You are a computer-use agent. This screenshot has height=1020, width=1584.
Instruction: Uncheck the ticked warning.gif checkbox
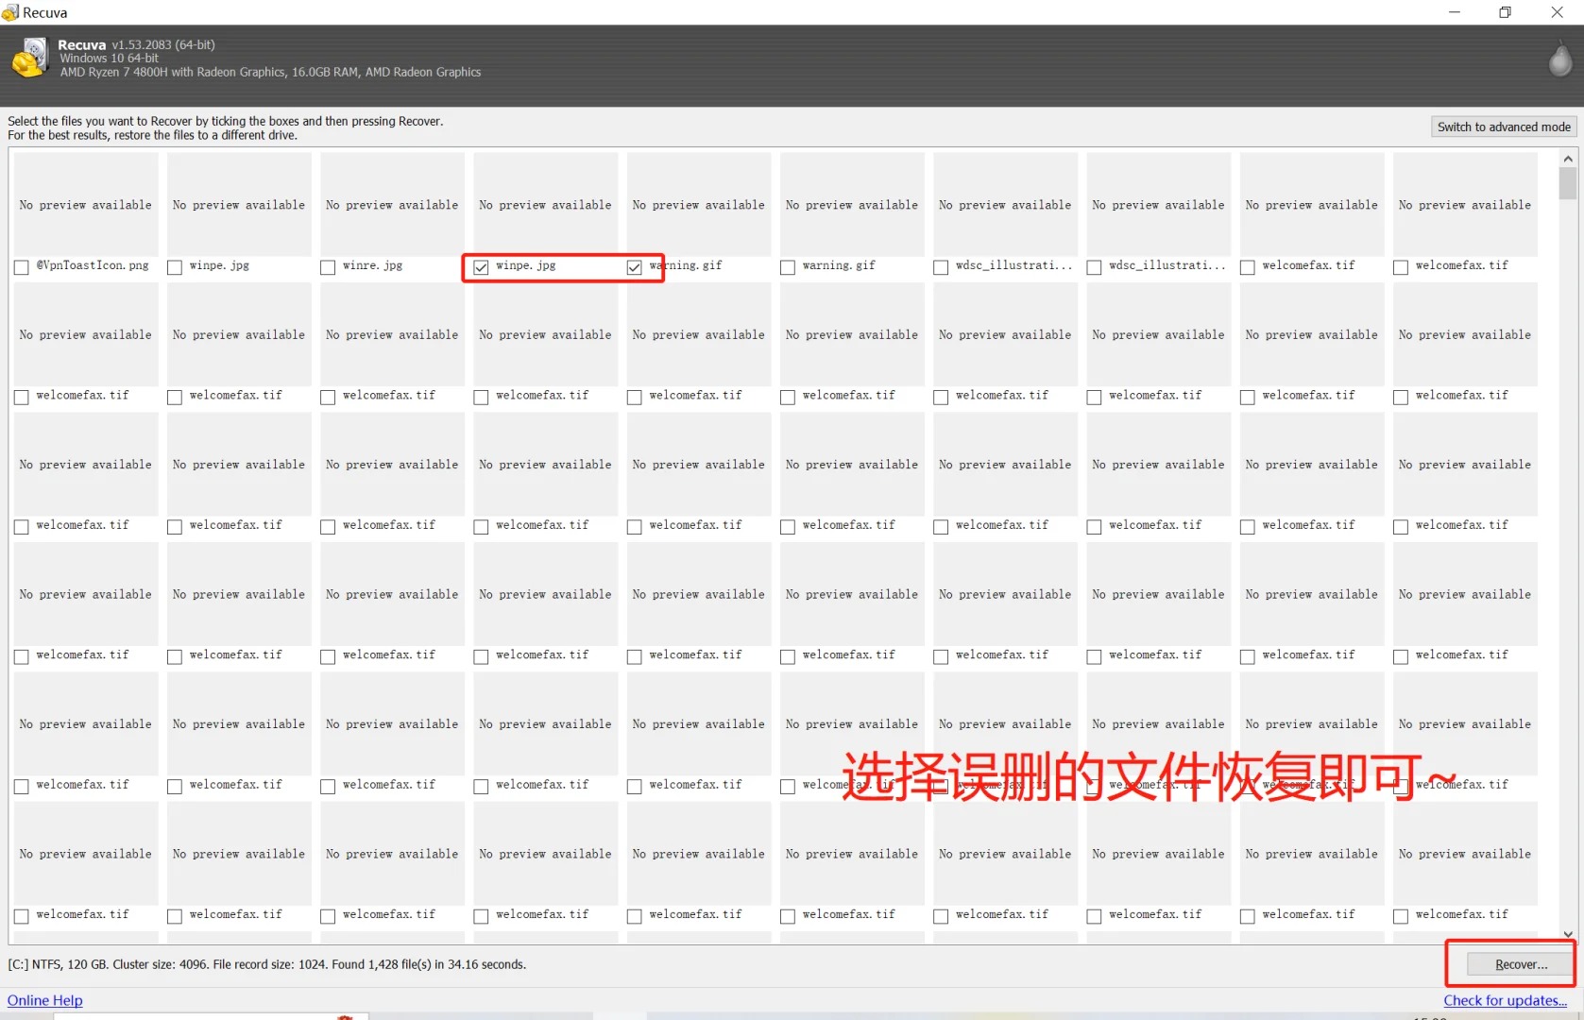pos(635,267)
